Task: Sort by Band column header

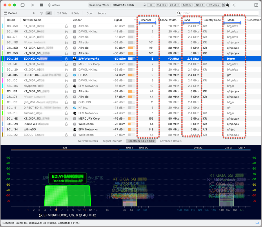Action: click(x=187, y=20)
